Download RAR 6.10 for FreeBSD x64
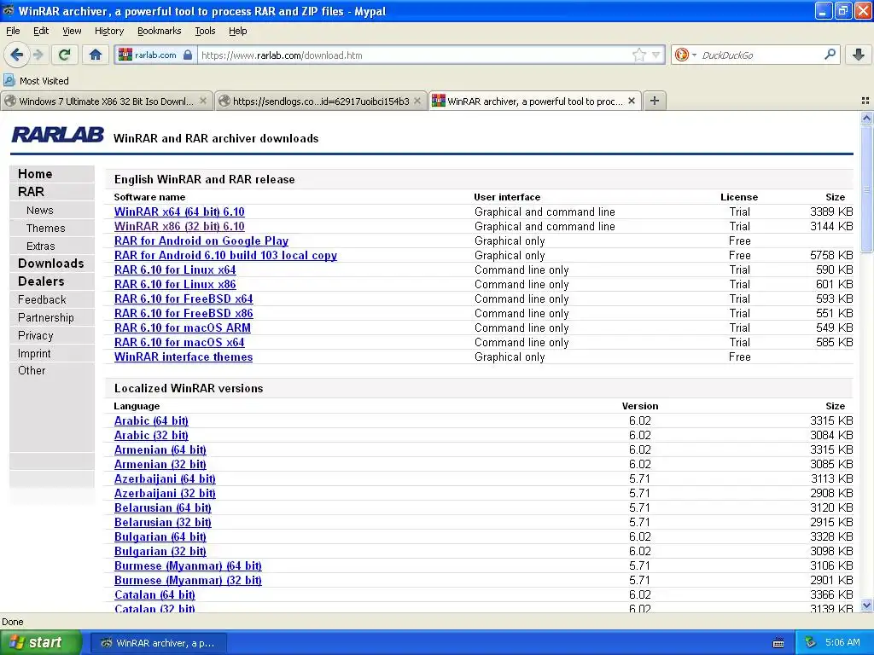This screenshot has height=655, width=874. tap(184, 299)
